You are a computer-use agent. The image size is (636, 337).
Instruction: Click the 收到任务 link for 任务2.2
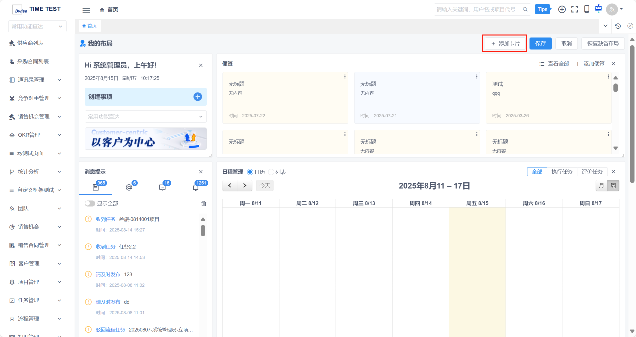[x=105, y=247]
